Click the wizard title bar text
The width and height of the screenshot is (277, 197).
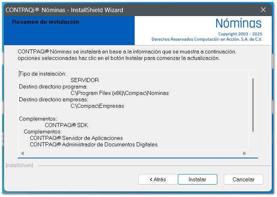(x=65, y=10)
